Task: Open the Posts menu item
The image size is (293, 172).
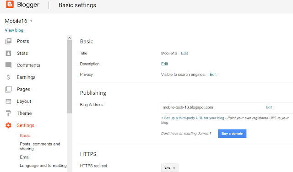Action: pos(23,41)
